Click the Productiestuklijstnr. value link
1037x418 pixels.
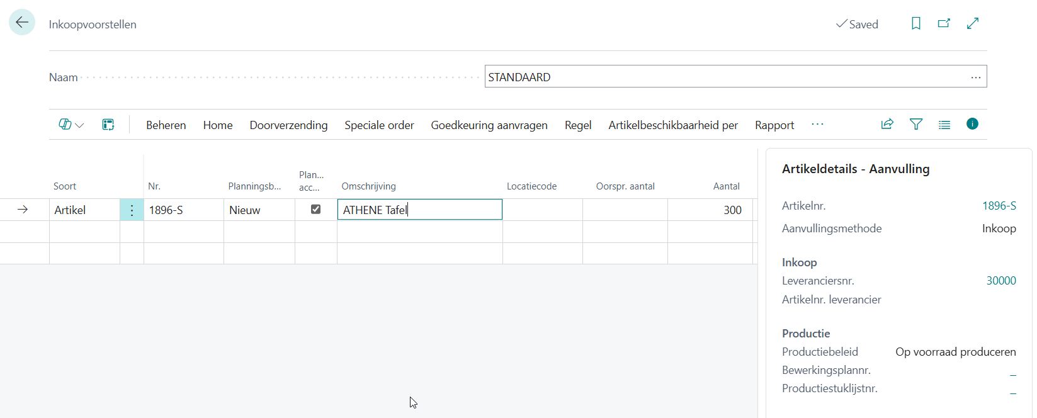[1013, 389]
